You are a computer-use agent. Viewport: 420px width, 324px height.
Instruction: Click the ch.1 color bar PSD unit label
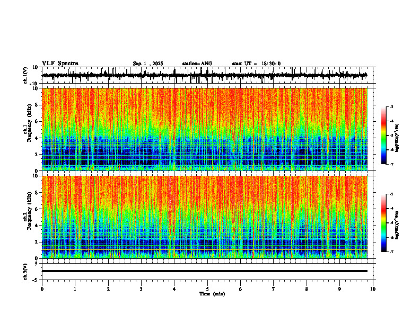(x=397, y=138)
